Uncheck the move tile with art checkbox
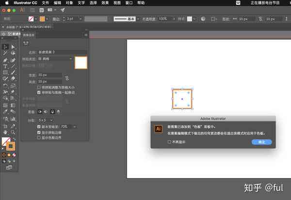 [39, 92]
